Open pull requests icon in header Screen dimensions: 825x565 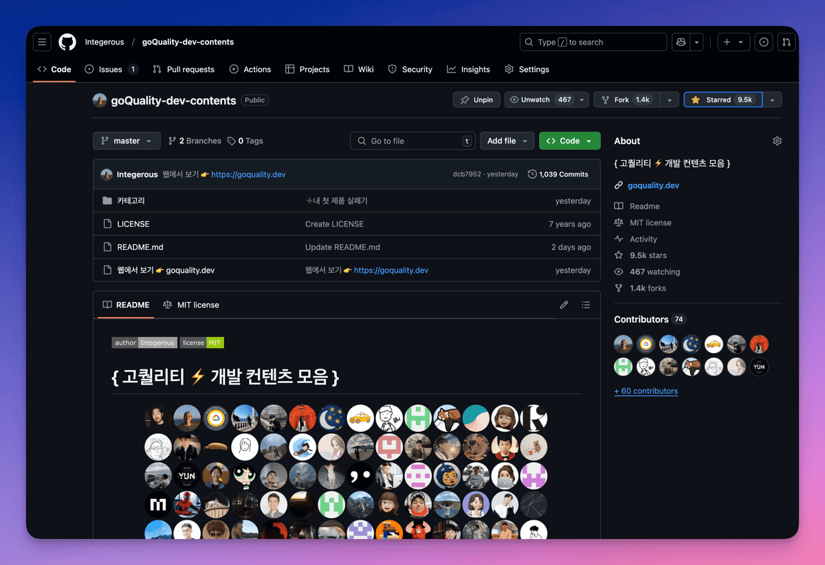point(786,42)
